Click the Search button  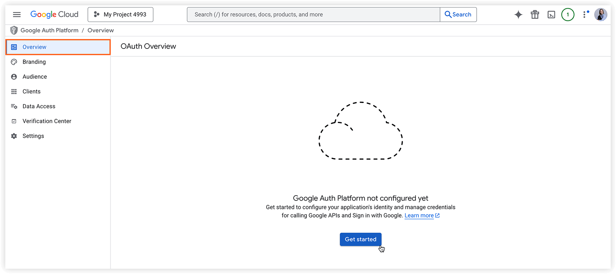pyautogui.click(x=458, y=14)
